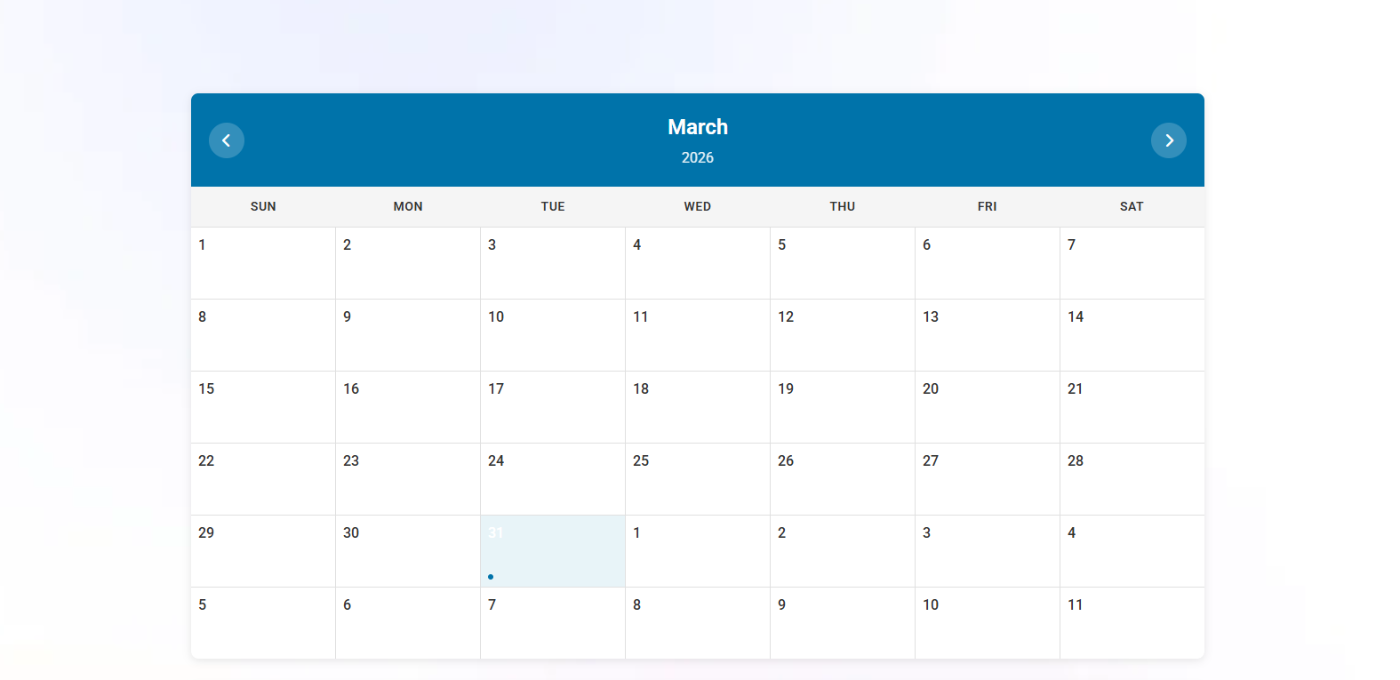
Task: Select April 7 in the last row
Action: [x=553, y=623]
